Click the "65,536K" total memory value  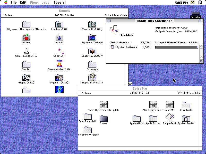point(146,43)
